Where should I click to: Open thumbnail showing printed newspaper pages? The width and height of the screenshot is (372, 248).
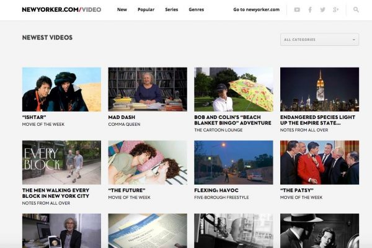tap(148, 231)
